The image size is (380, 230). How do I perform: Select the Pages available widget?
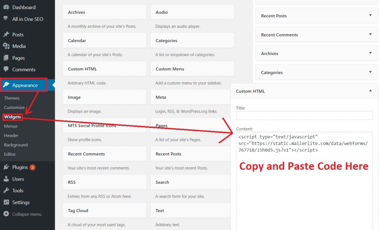click(x=190, y=125)
